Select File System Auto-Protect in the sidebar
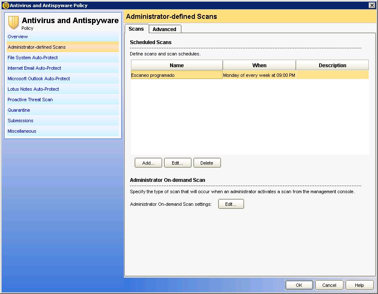The width and height of the screenshot is (378, 294). click(x=33, y=58)
